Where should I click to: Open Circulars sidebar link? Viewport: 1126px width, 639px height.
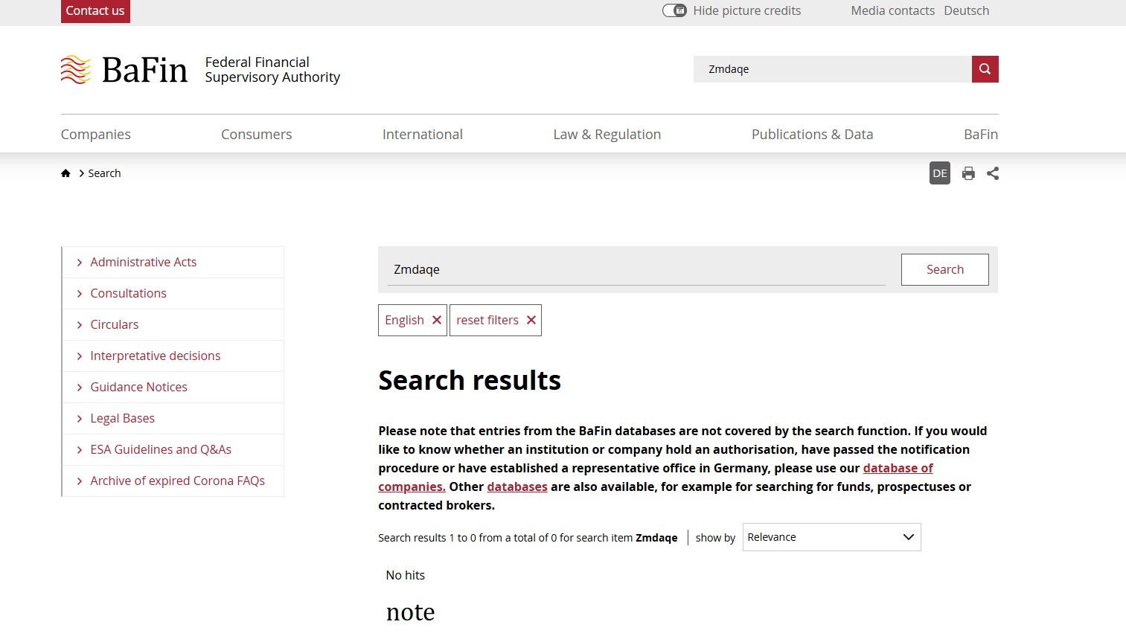pyautogui.click(x=115, y=324)
